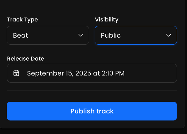Viewport: 187px width, 134px height.
Task: Expand the Public visibility selector
Action: click(136, 35)
